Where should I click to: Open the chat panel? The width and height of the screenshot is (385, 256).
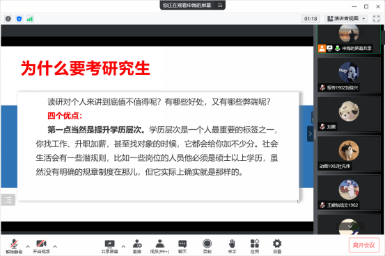(x=182, y=246)
